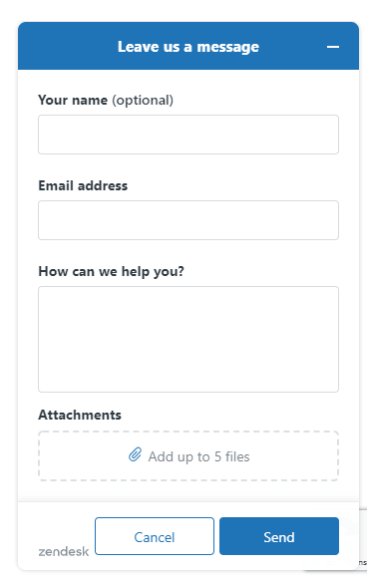This screenshot has width=367, height=578.
Task: Focus the Your name input field
Action: tap(188, 135)
